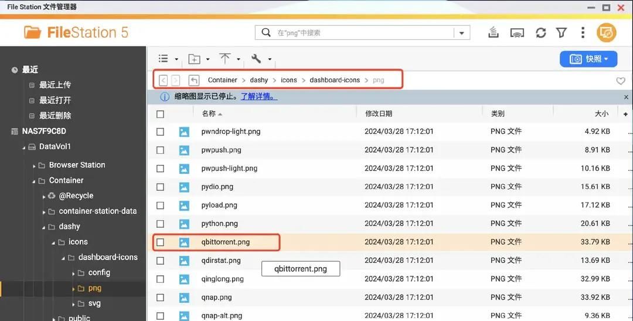Open the smart filter funnel icon
The image size is (633, 321).
pos(561,33)
